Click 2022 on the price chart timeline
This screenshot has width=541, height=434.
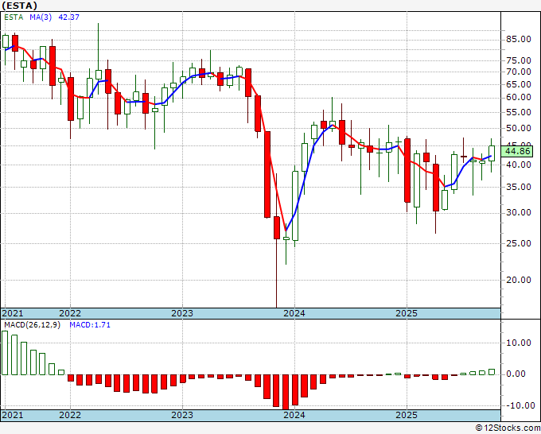[x=70, y=313]
